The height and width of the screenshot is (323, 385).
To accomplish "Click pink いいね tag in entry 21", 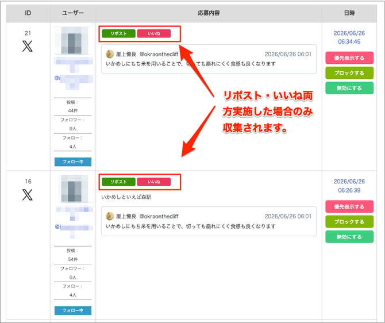I will click(x=153, y=33).
